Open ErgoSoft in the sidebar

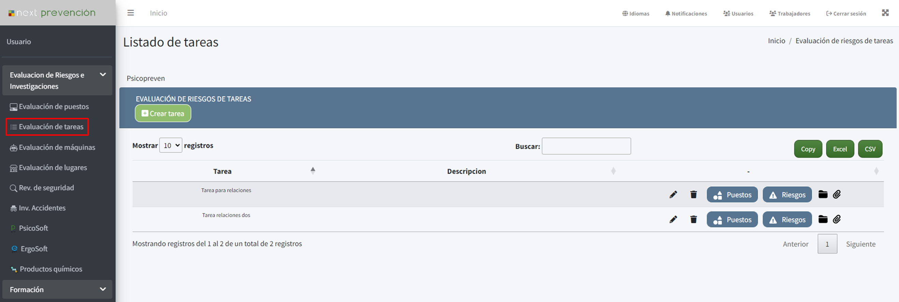pyautogui.click(x=29, y=249)
